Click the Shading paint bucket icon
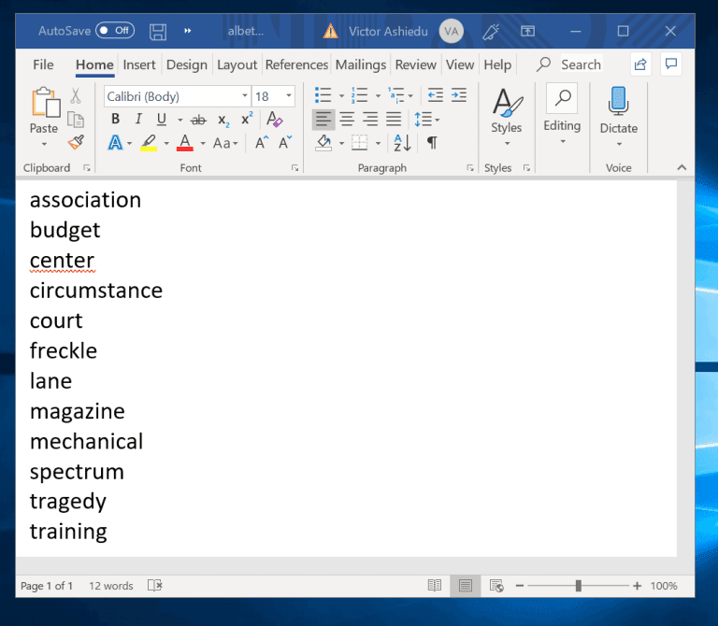The height and width of the screenshot is (626, 718). coord(323,143)
